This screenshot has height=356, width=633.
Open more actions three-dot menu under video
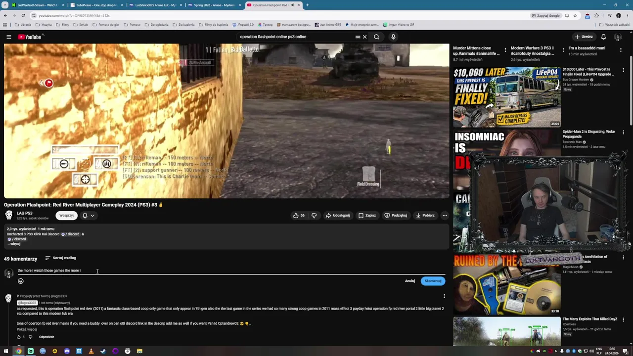[445, 216]
